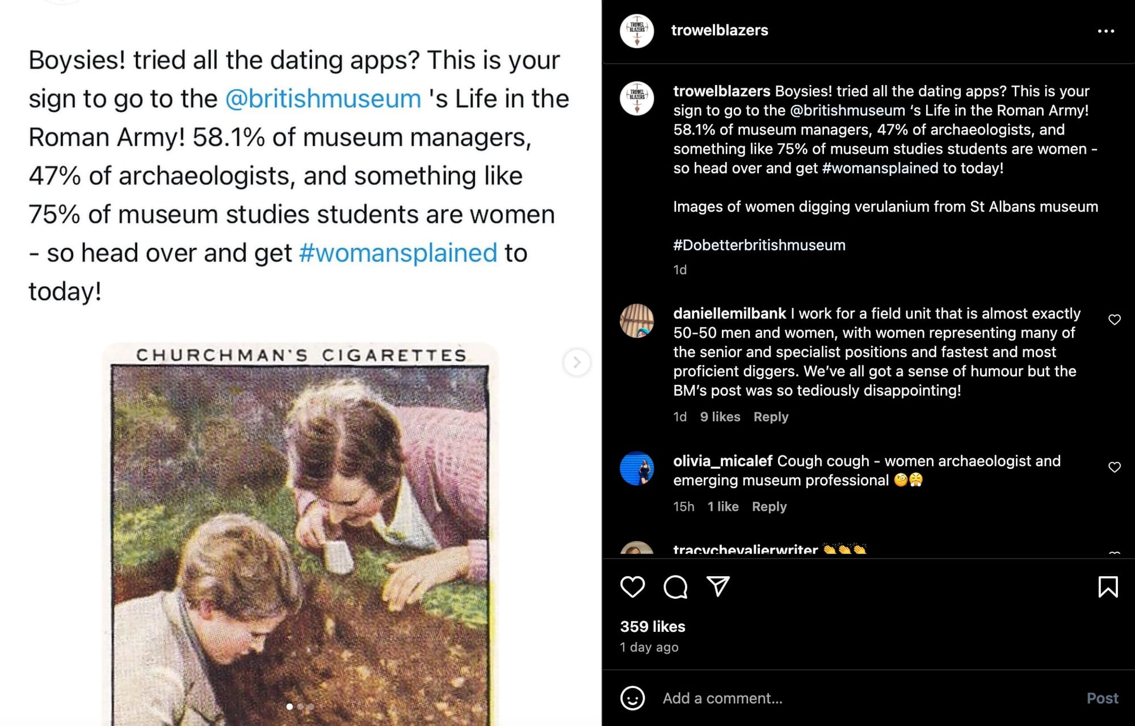Reply to olivia_micalef's comment
Screen dimensions: 1135x726
(769, 506)
